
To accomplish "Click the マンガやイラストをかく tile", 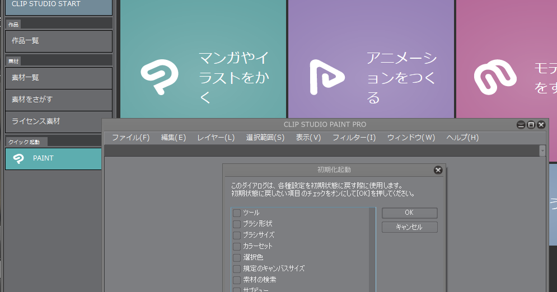I will point(203,59).
